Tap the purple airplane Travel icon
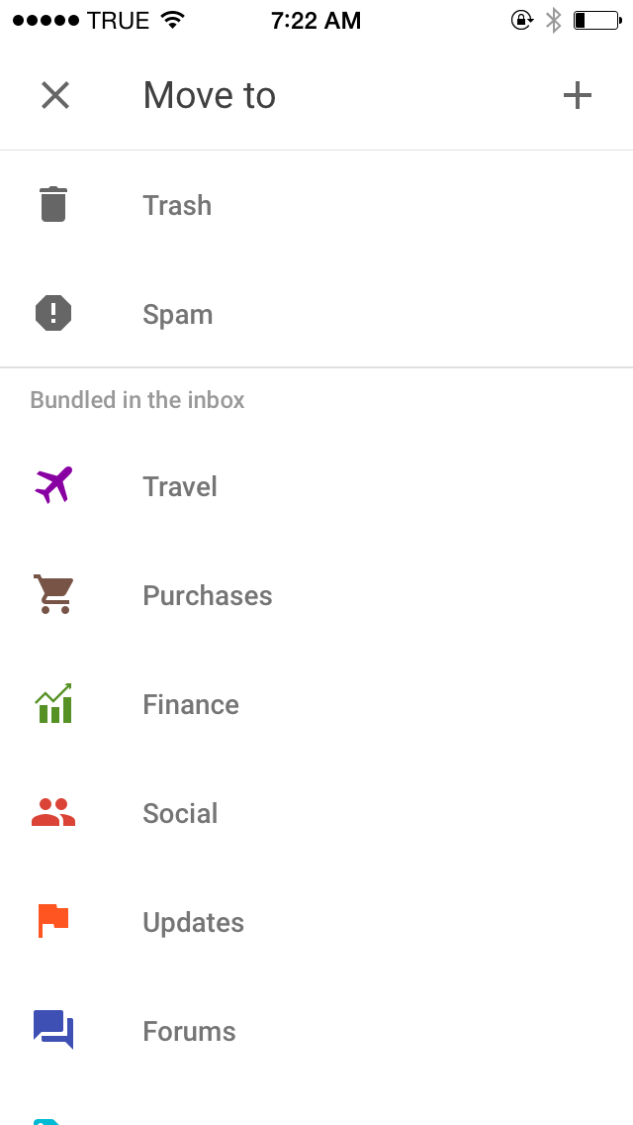This screenshot has width=633, height=1125. tap(53, 485)
